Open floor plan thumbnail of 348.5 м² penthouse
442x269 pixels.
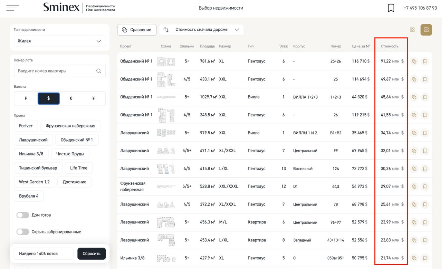pos(166,115)
